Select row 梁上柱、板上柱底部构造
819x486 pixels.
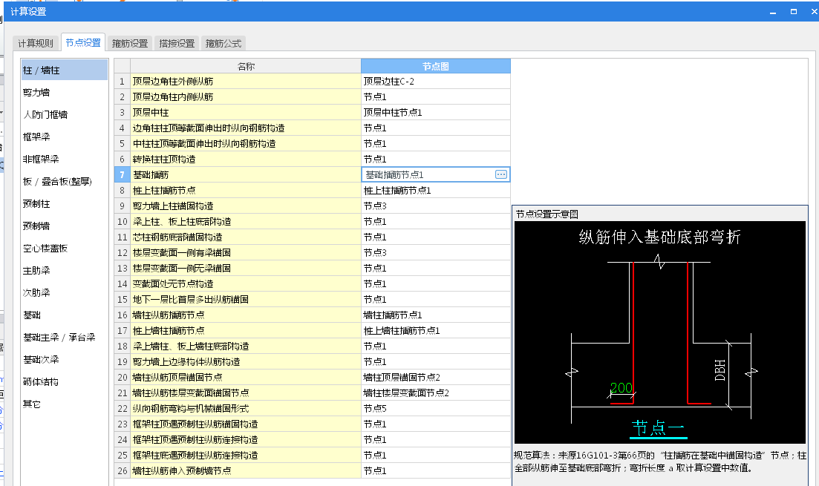tap(246, 222)
